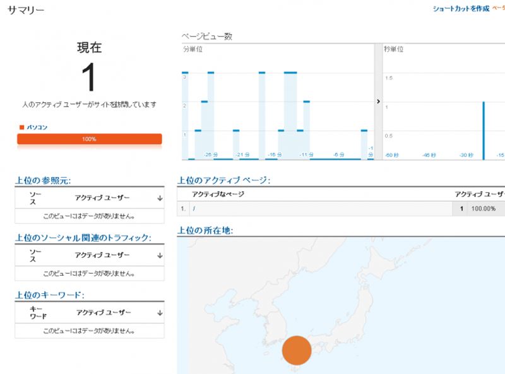Open the 上位のキーワード heading link
This screenshot has width=505, height=374.
pyautogui.click(x=49, y=295)
